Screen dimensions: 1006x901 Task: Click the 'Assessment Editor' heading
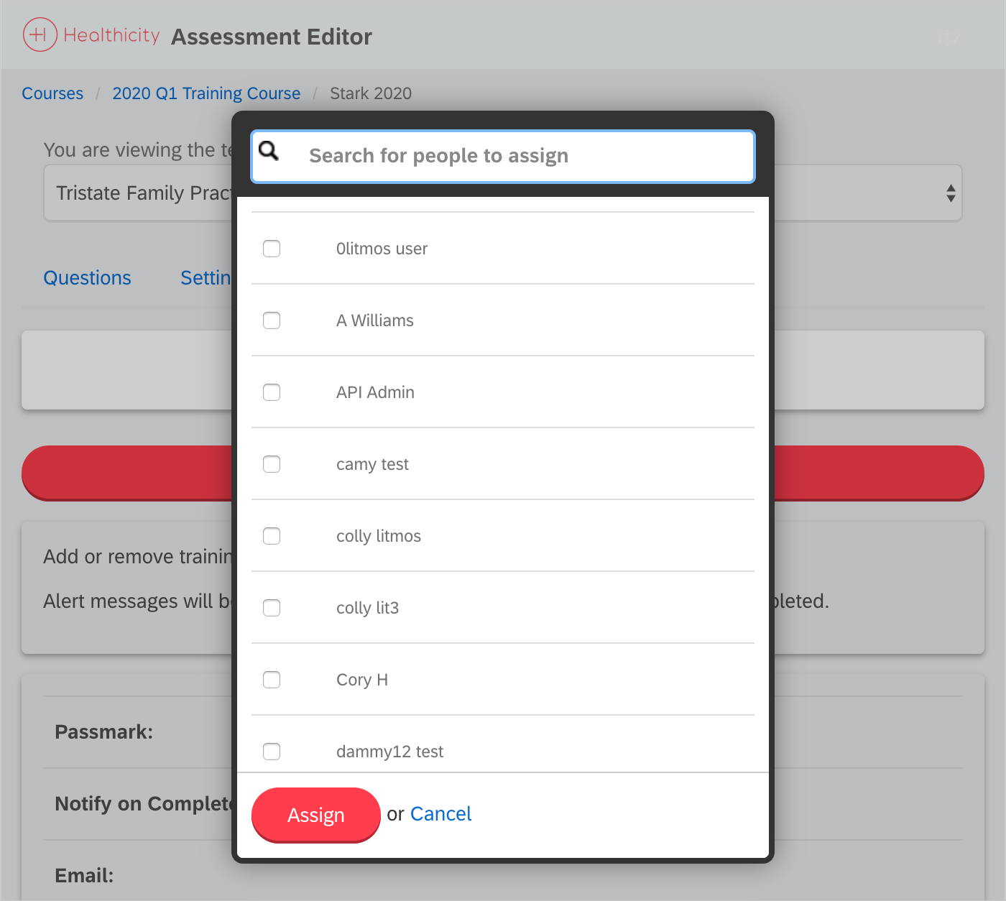(272, 37)
